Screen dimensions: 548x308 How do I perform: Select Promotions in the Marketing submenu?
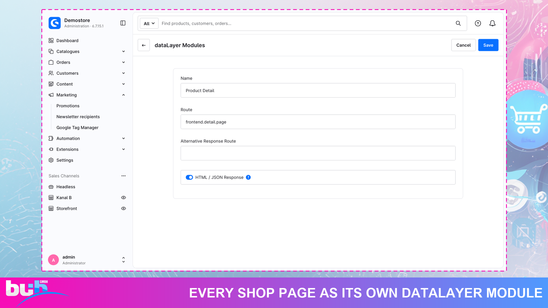pos(68,106)
